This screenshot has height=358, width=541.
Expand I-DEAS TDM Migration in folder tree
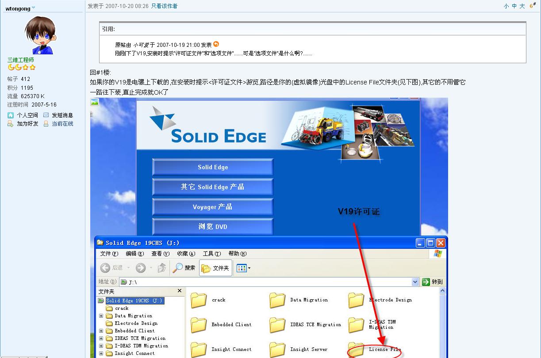coord(101,346)
